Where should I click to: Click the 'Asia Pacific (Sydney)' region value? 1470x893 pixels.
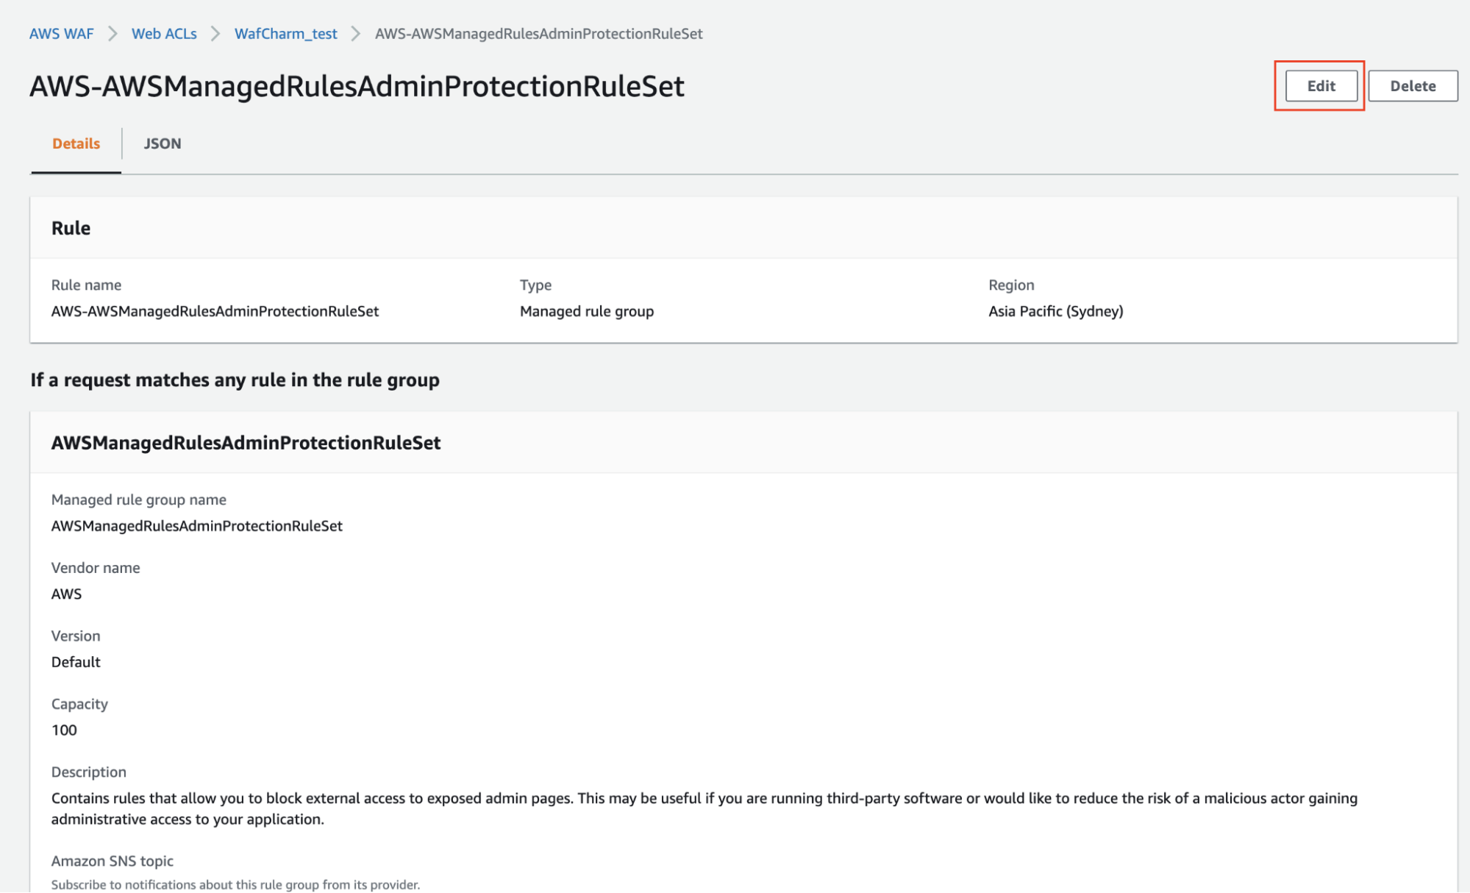point(1055,311)
